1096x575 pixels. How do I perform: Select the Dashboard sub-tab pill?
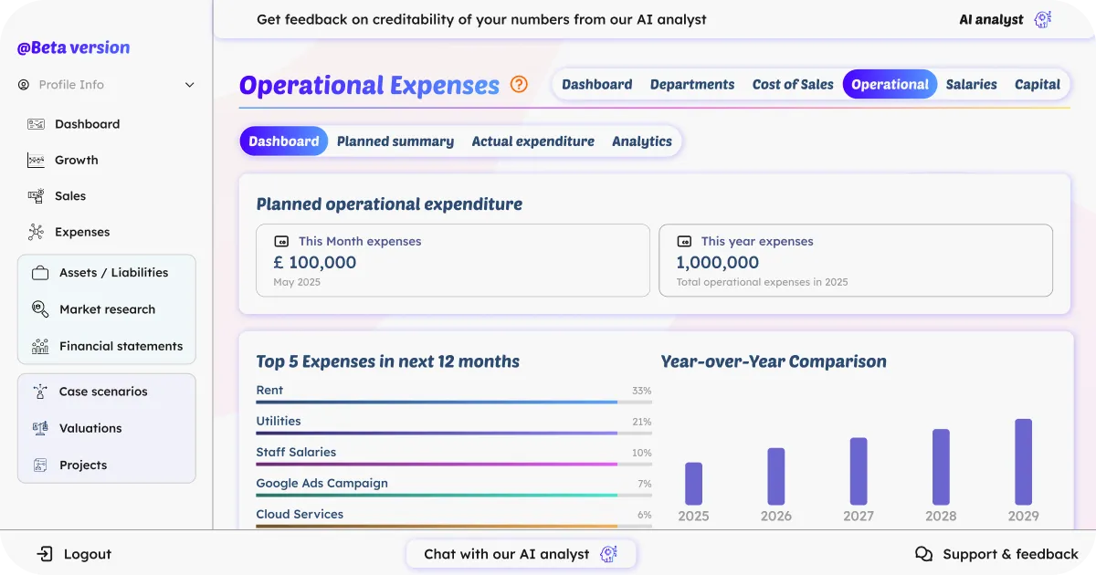284,141
